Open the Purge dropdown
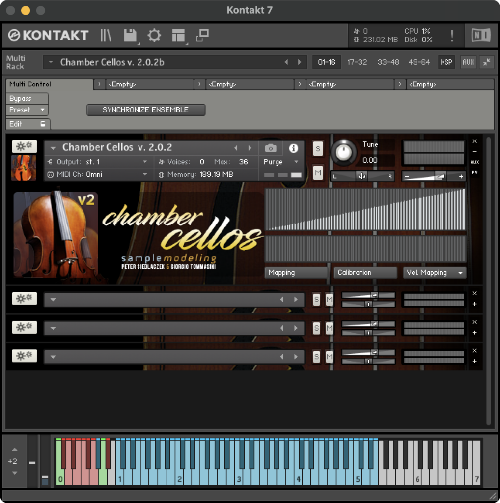Viewport: 500px width, 503px height. (281, 162)
